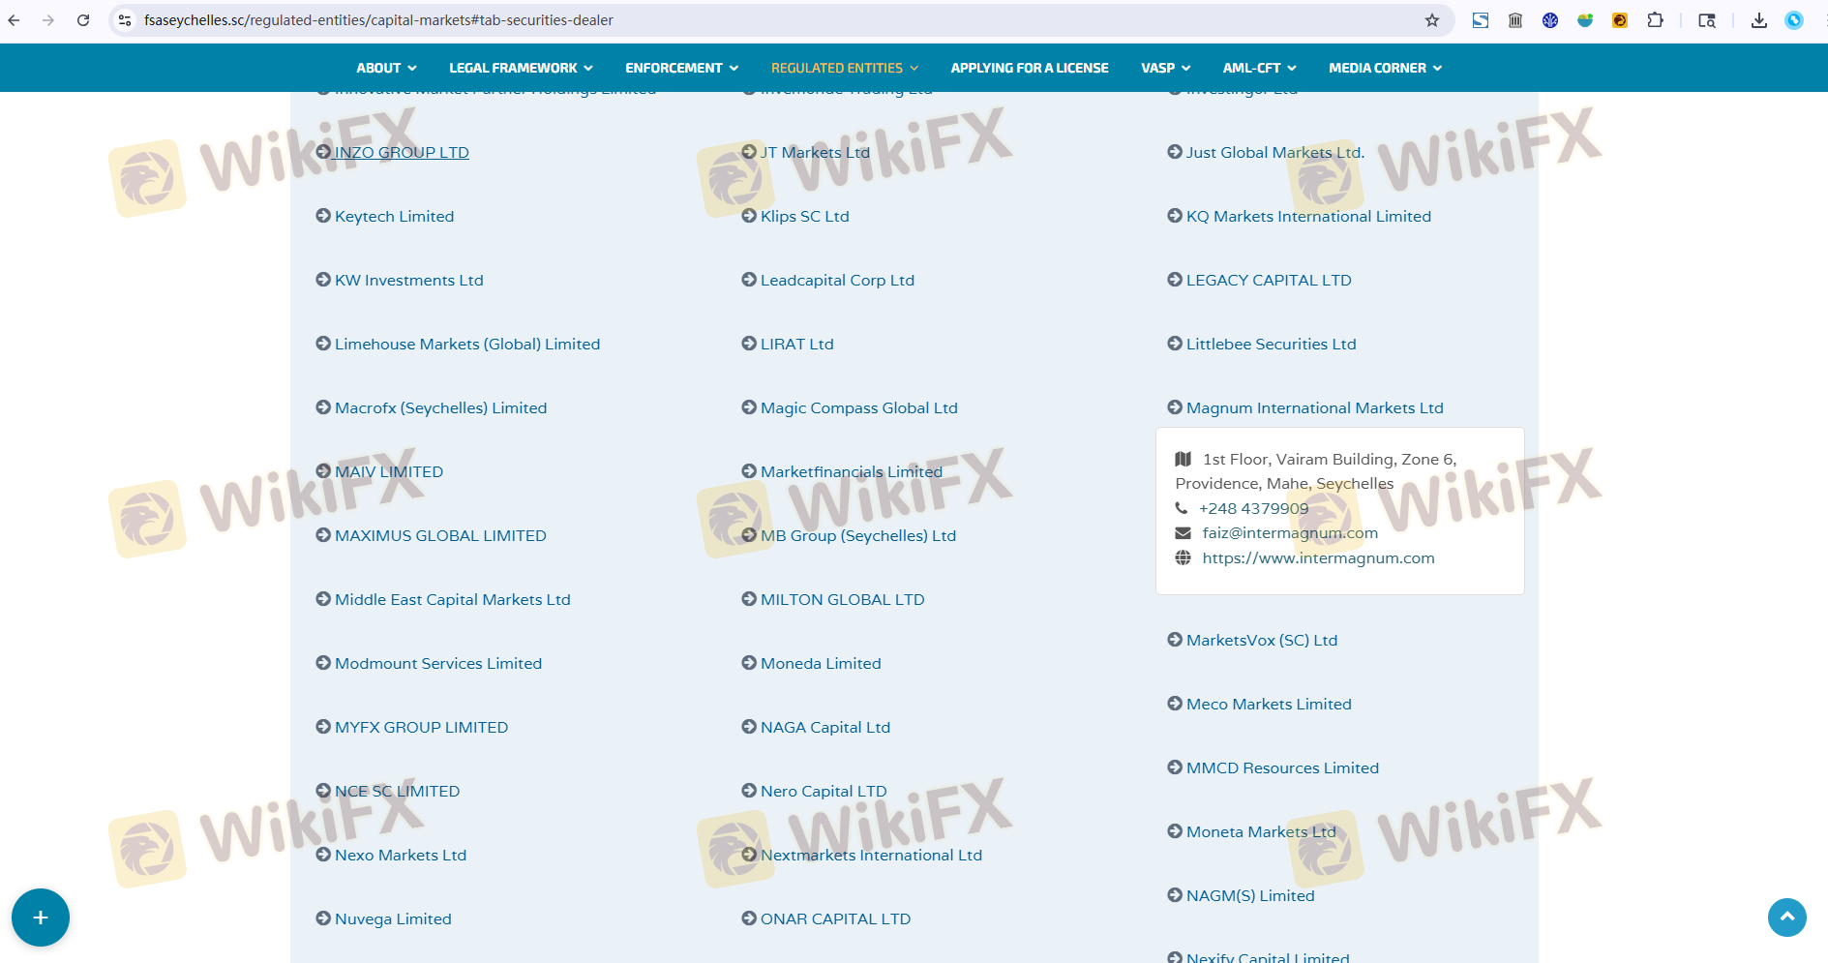Click the browser back arrow
1828x963 pixels.
15,20
